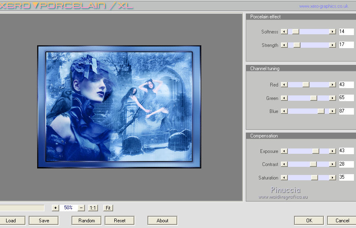This screenshot has width=356, height=228.
Task: Set preview zoom to 1:1
Action: [93, 208]
